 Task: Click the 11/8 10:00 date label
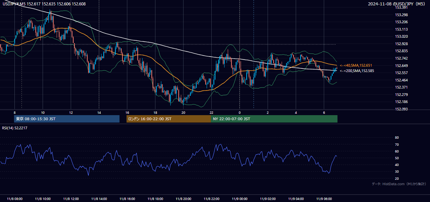click(x=43, y=199)
